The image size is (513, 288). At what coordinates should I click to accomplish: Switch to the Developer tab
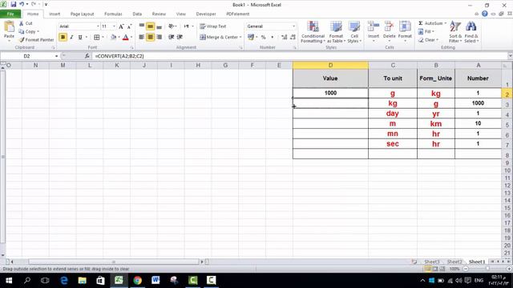coord(206,14)
